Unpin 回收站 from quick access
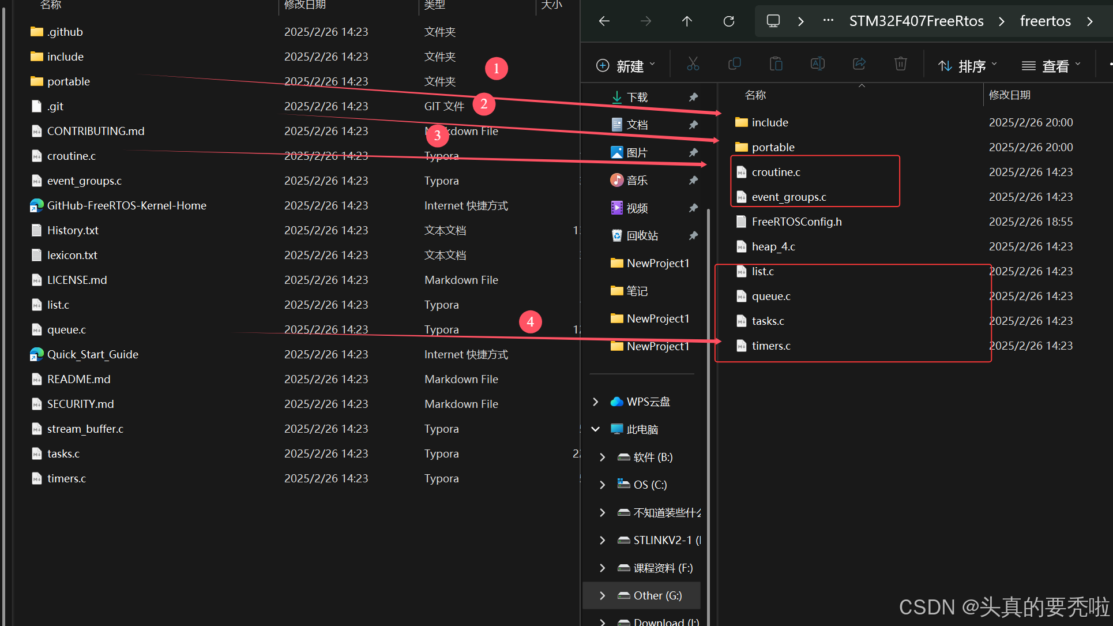 (x=693, y=235)
